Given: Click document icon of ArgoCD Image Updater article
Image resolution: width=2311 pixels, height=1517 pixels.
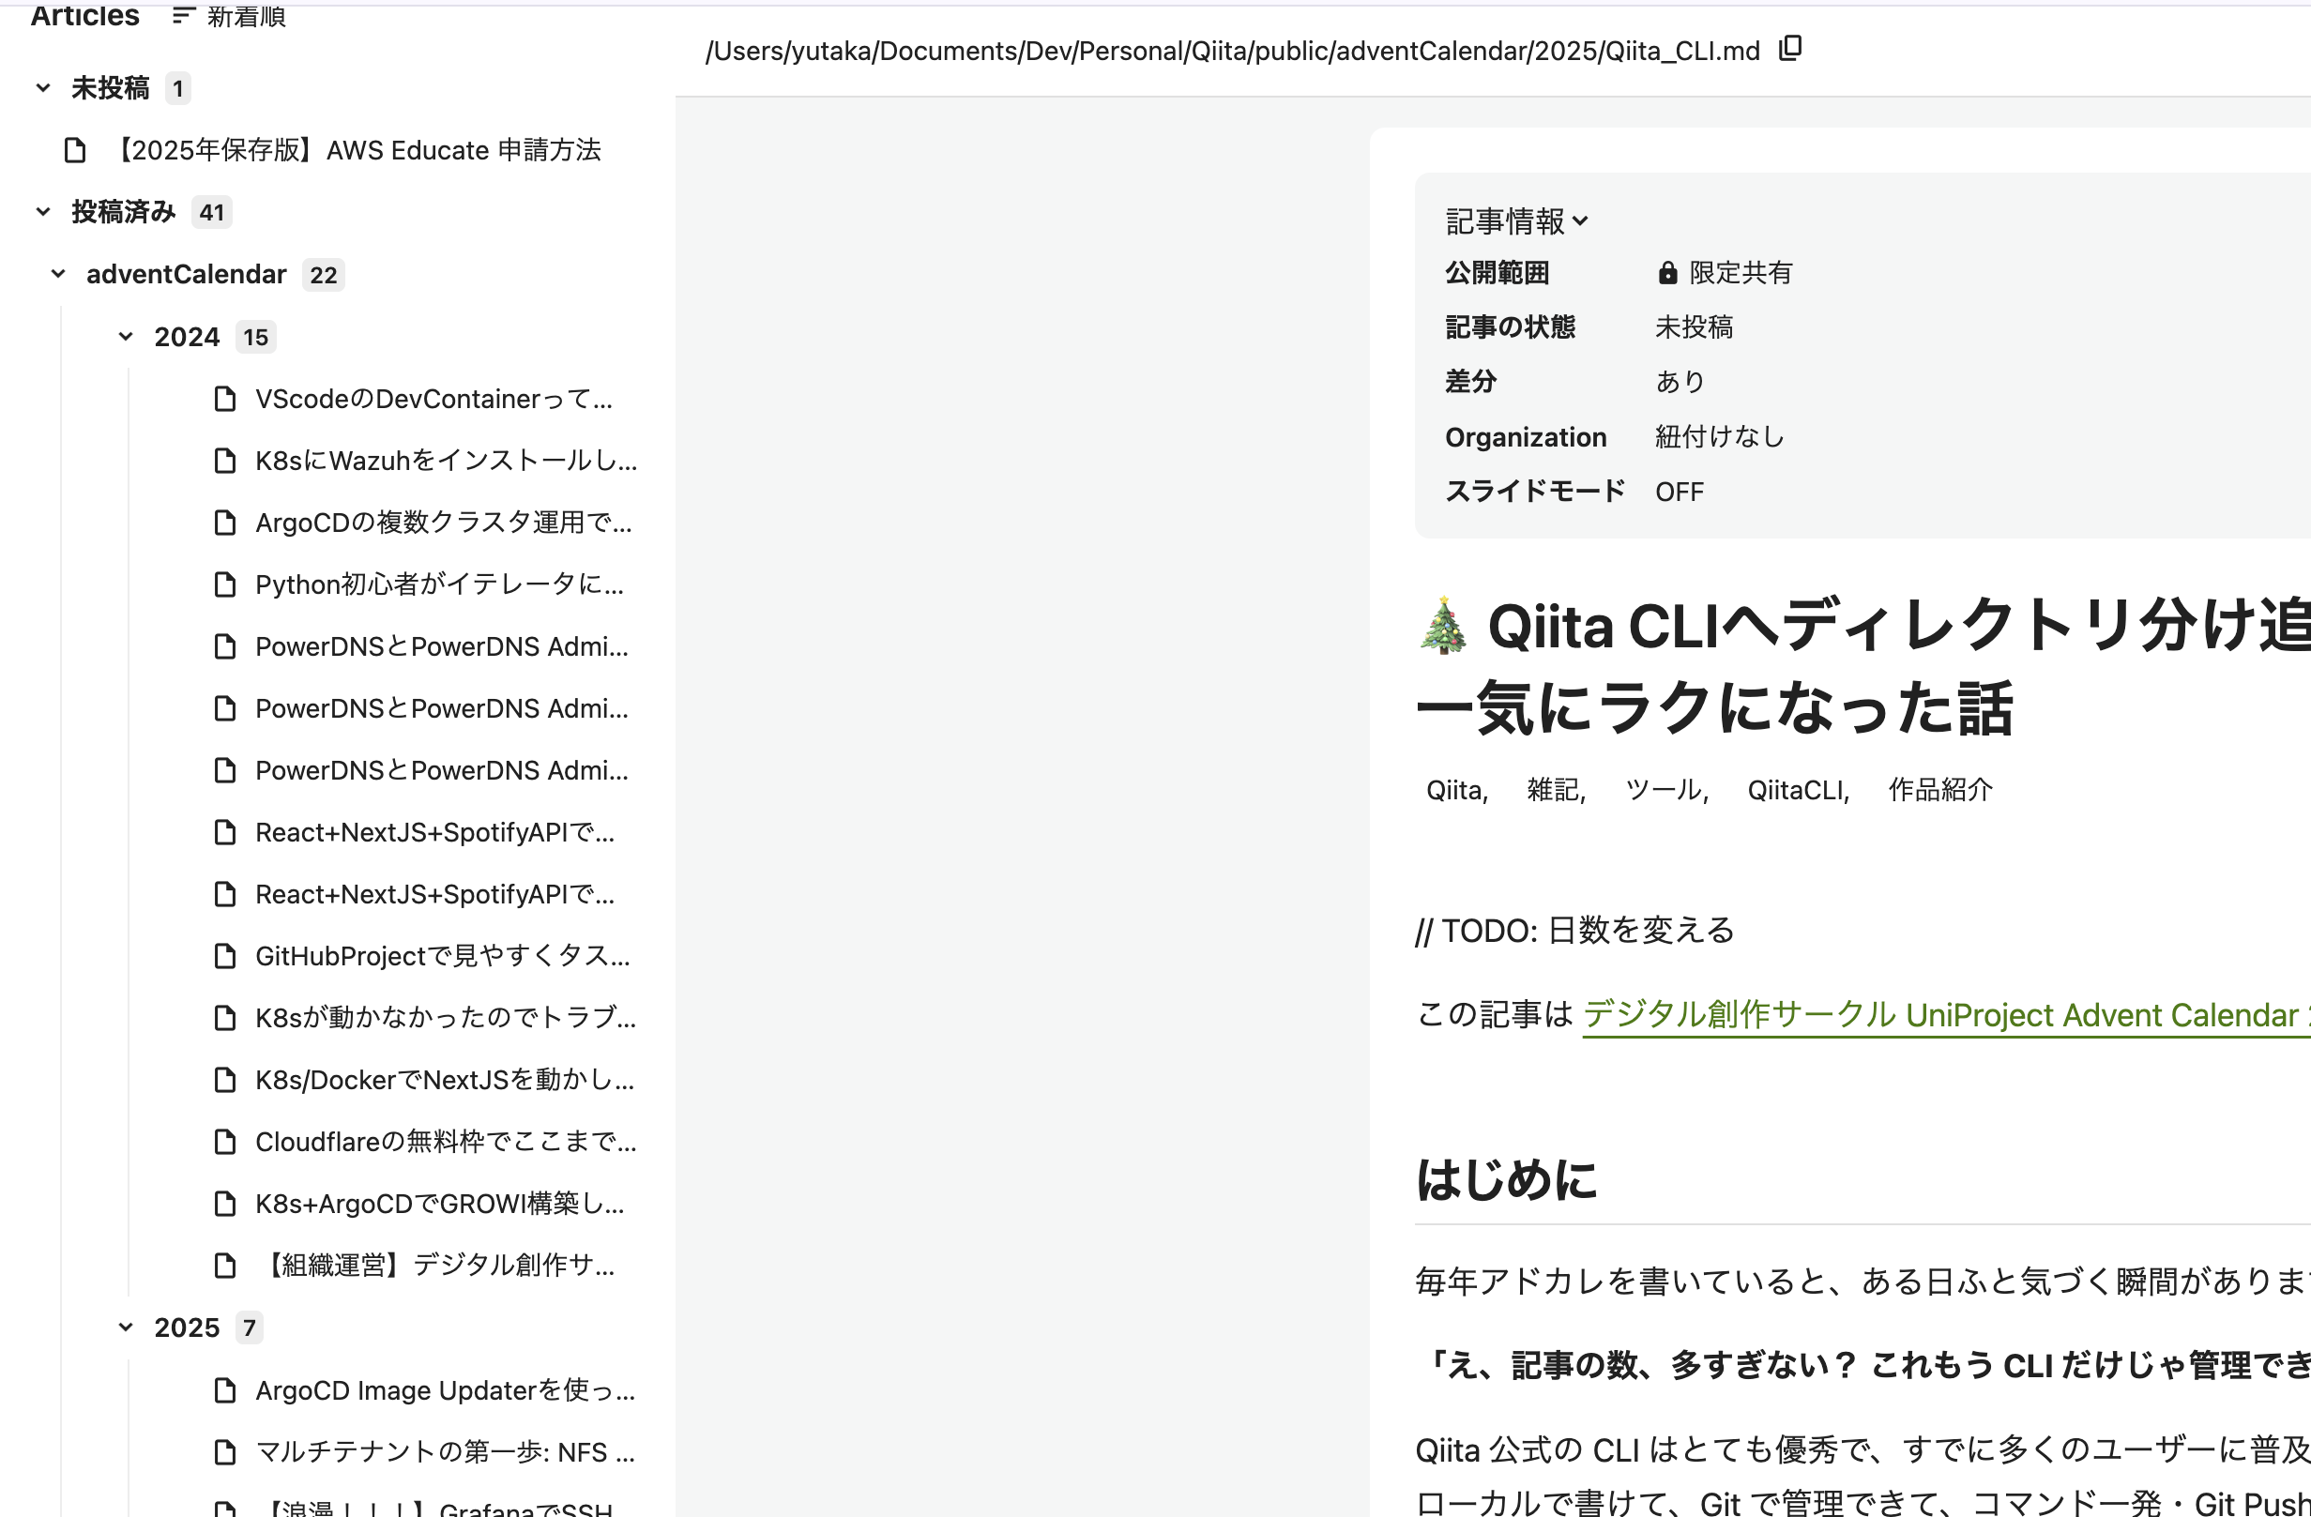Looking at the screenshot, I should pos(225,1389).
